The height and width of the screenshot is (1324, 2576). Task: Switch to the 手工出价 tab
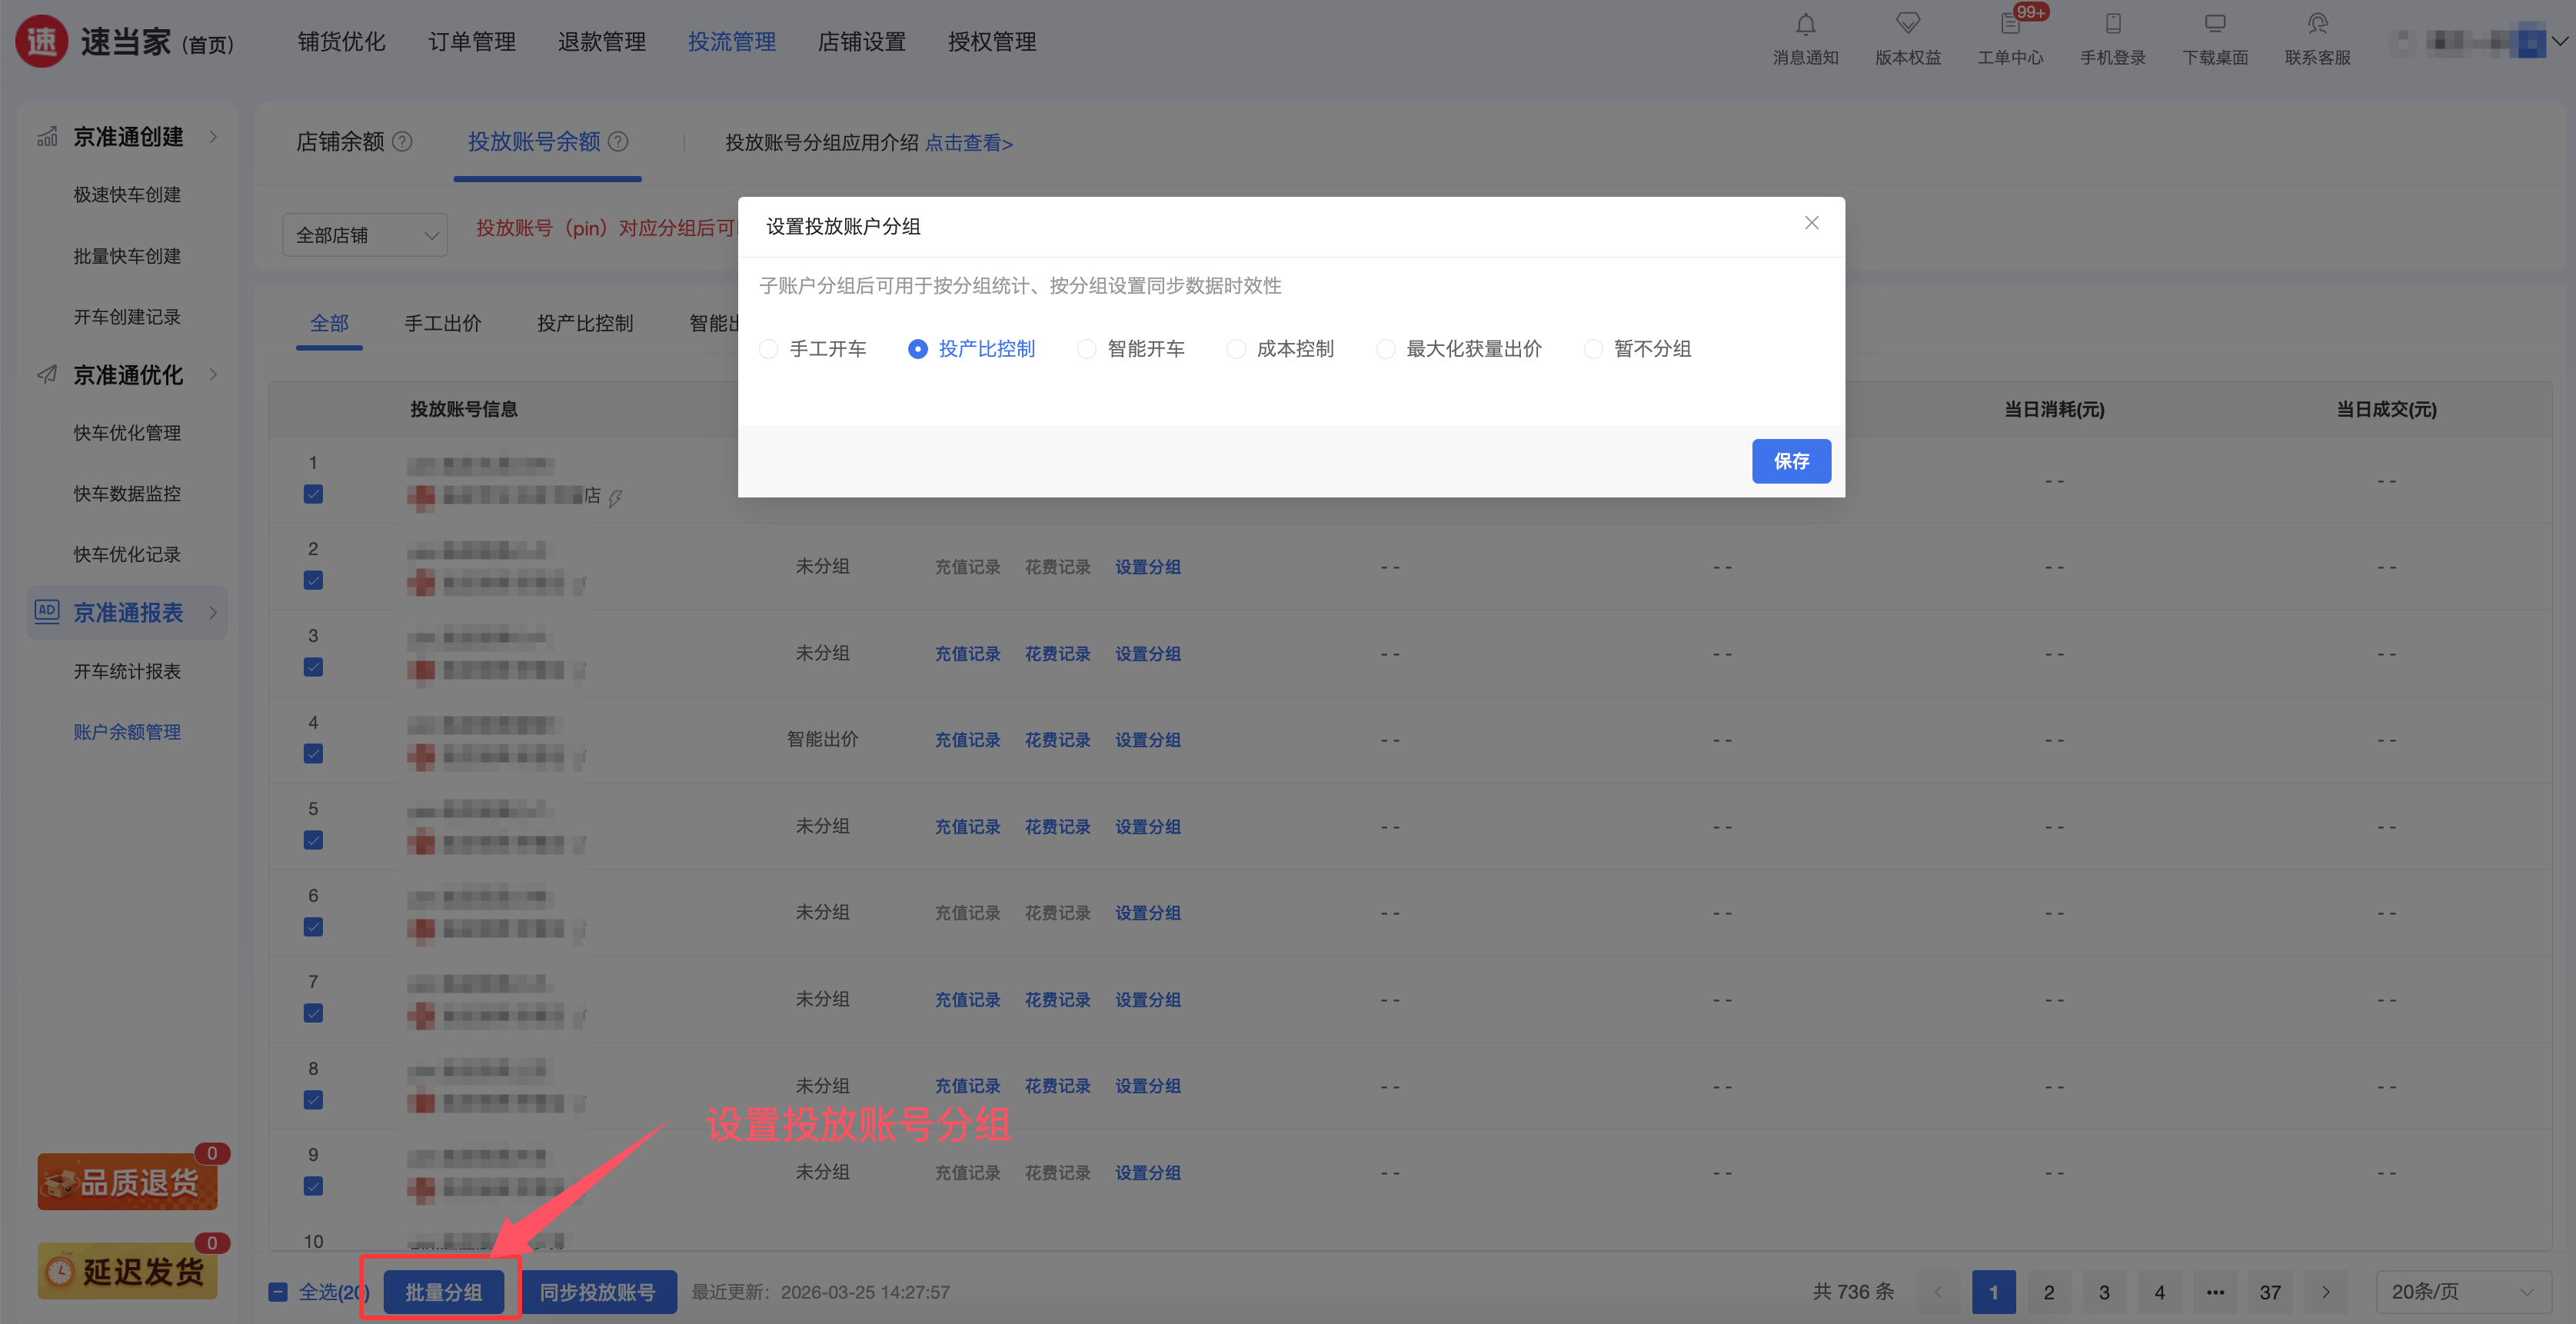[442, 323]
